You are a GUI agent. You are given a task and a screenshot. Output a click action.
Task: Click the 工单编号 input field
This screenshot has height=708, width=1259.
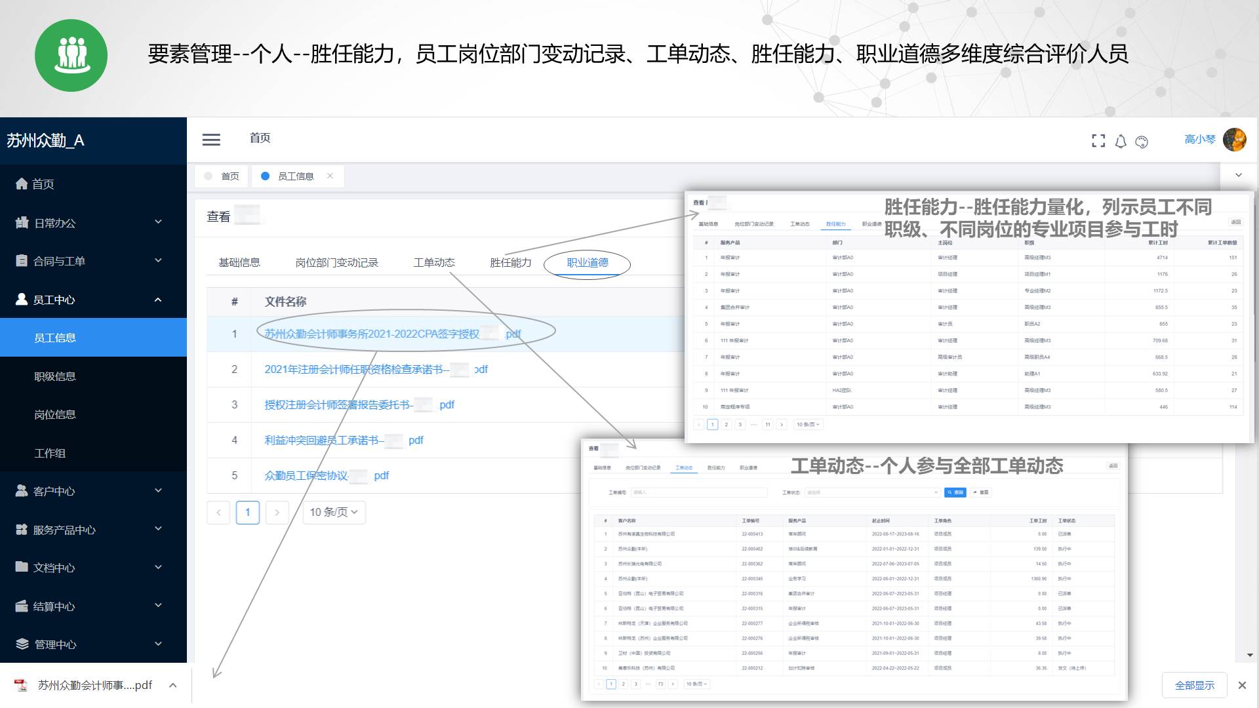(699, 492)
